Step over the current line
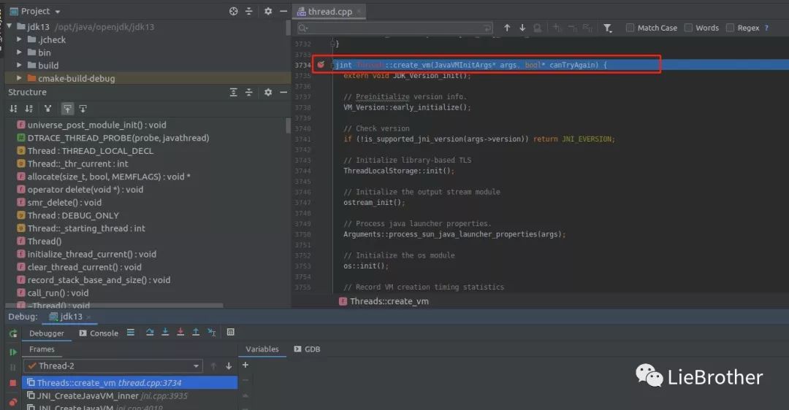Screen dimensions: 789x410 [150, 333]
